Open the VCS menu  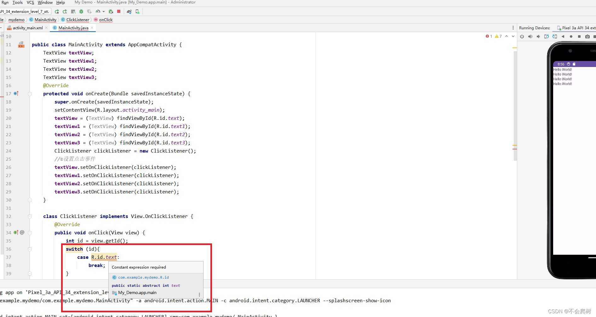pyautogui.click(x=30, y=3)
